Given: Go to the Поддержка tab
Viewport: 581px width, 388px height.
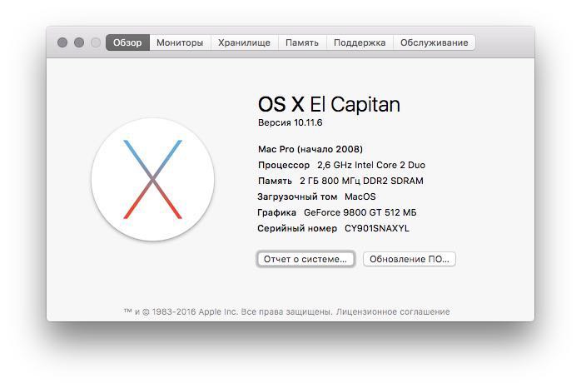Looking at the screenshot, I should [x=360, y=42].
